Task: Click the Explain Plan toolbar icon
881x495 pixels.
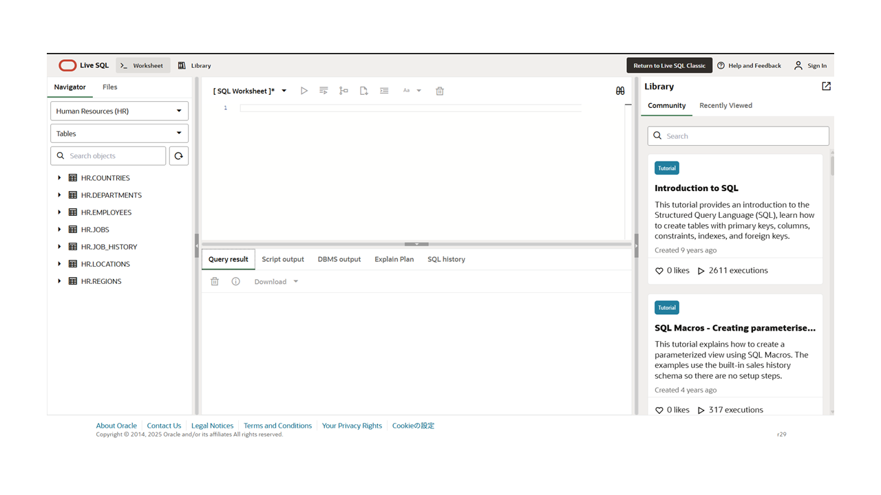Action: 343,91
